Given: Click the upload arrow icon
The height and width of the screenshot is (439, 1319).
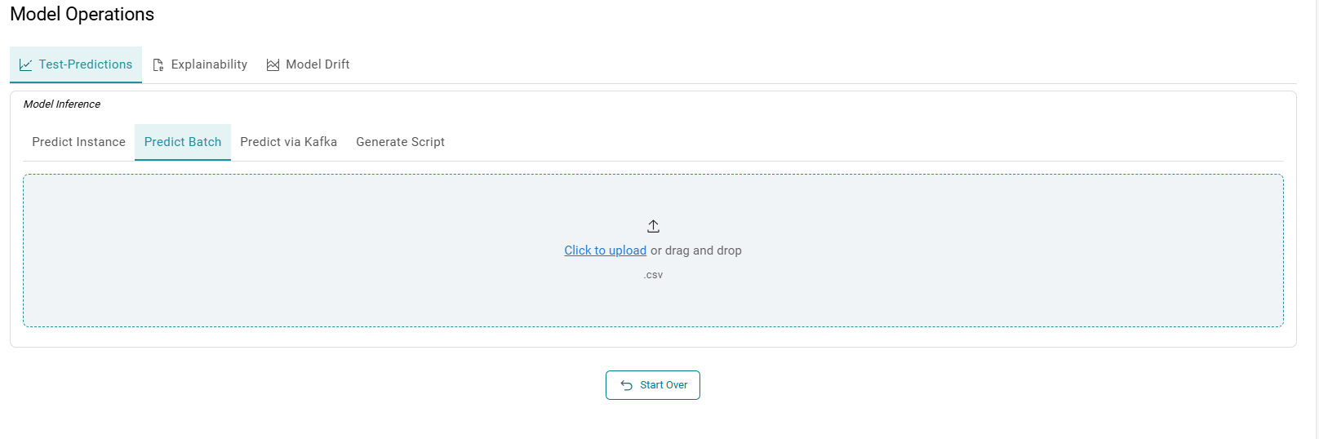Looking at the screenshot, I should [x=653, y=226].
